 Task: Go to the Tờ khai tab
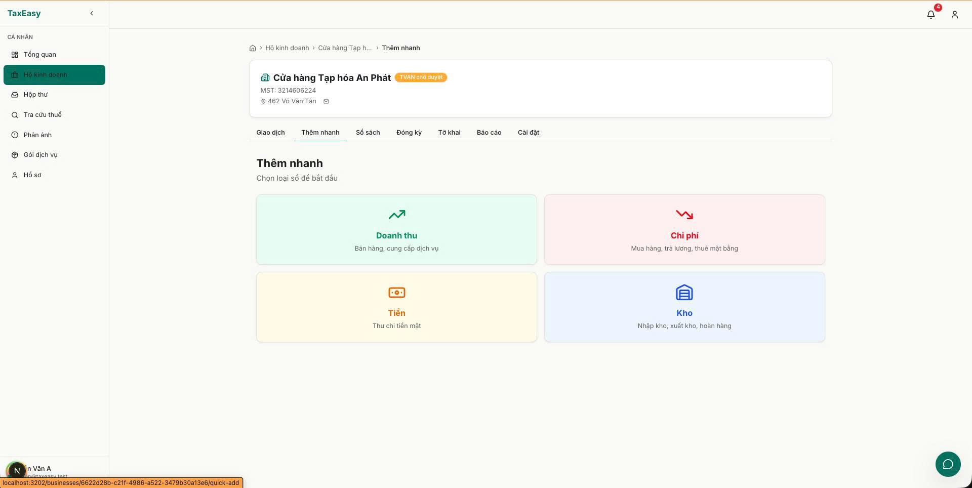point(449,133)
